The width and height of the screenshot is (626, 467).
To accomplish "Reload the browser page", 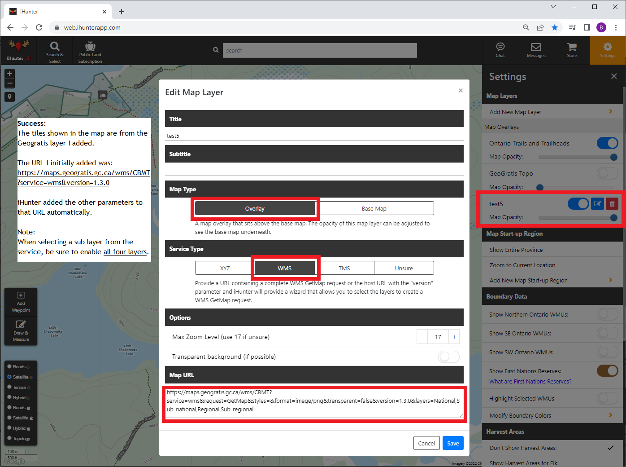I will pos(39,27).
